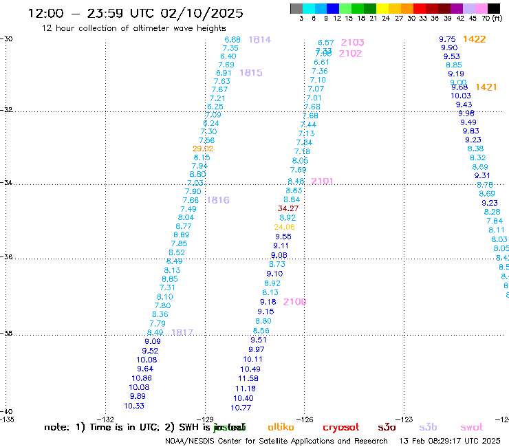The height and width of the screenshot is (447, 509).
Task: Click the swot time label 2103
Action: pos(353,43)
